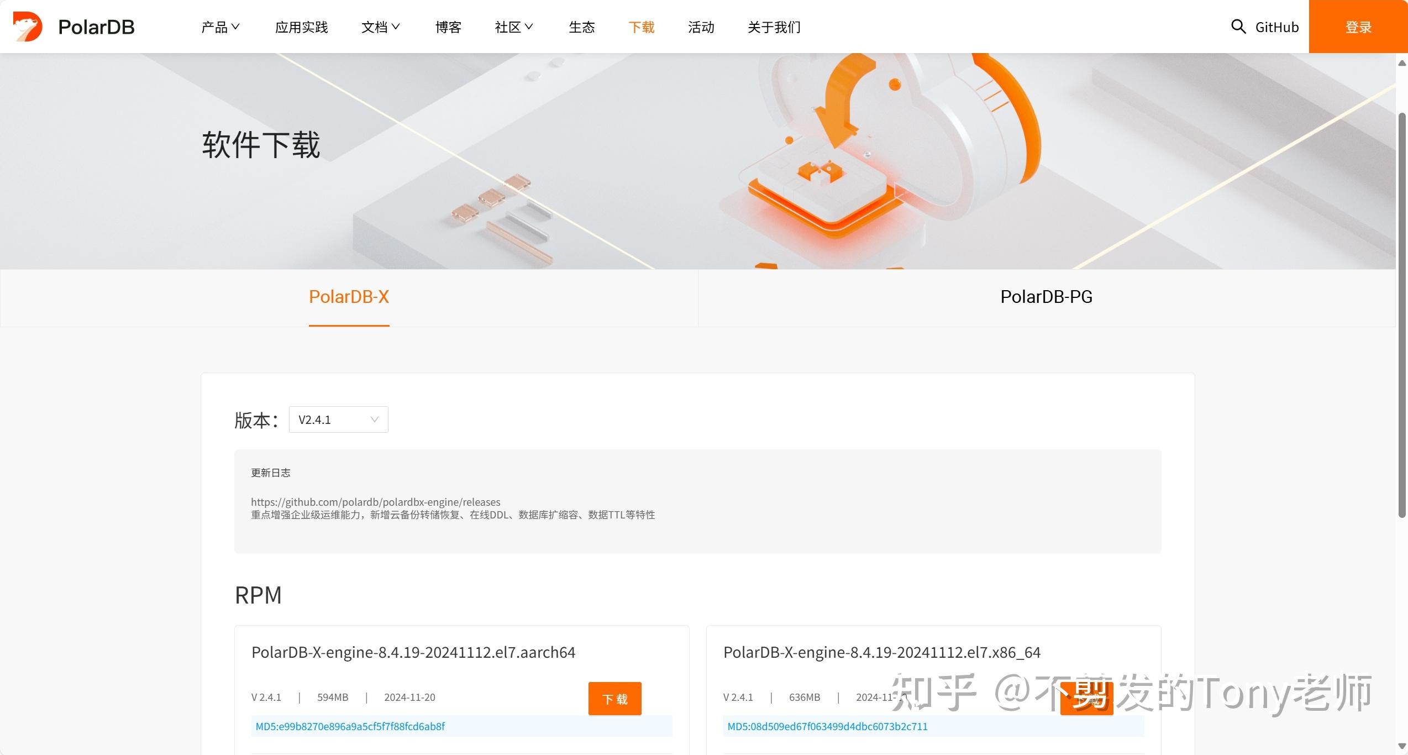The image size is (1408, 755).
Task: Open the 生态 navigation item
Action: click(x=582, y=27)
